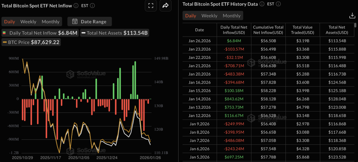Select Weekly tab in the history data table
Image resolution: width=358 pixels, height=162 pixels.
tap(209, 16)
